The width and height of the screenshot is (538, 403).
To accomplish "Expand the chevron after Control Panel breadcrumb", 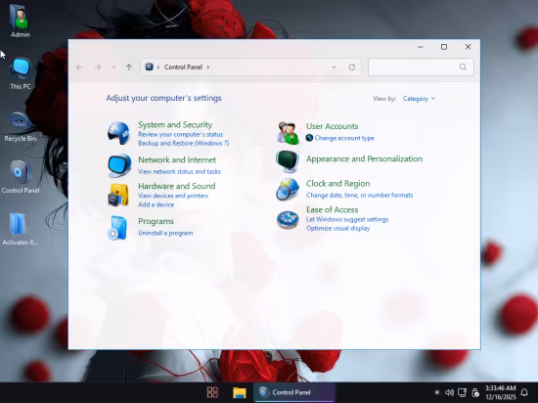I will coord(208,67).
